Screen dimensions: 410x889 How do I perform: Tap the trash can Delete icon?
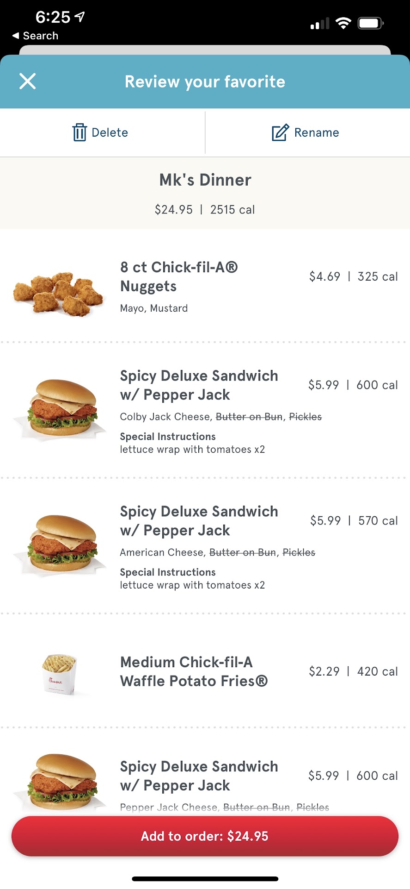pos(80,132)
